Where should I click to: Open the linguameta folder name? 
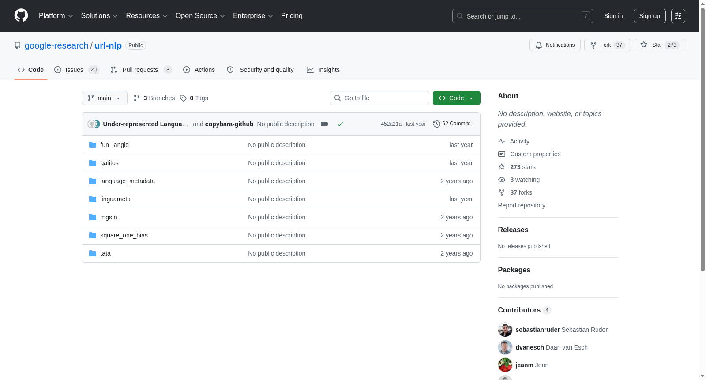click(x=115, y=199)
